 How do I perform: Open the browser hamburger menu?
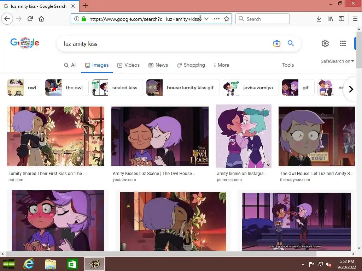pos(355,19)
